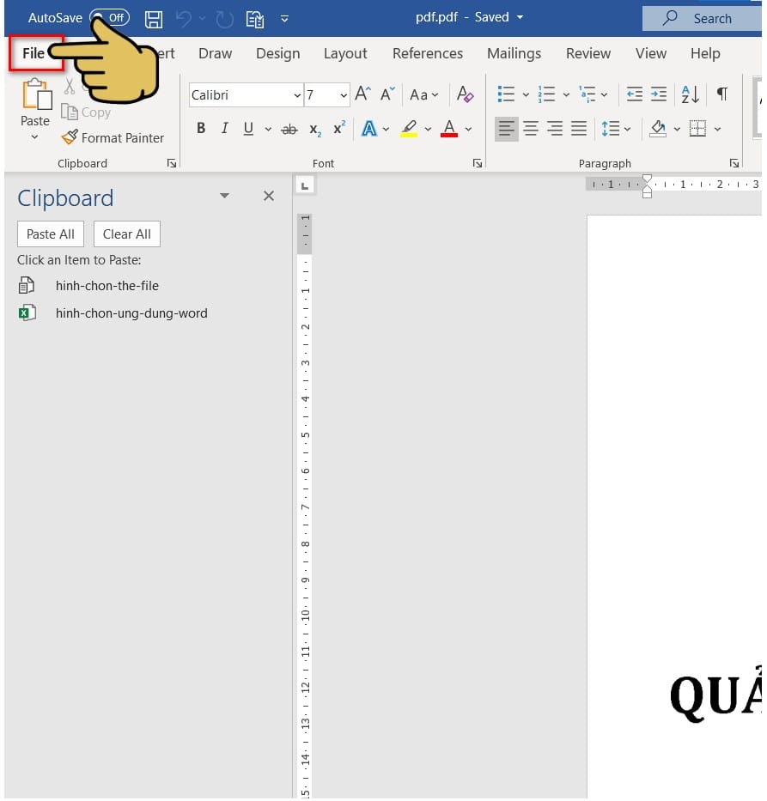Open the Layout tab
The width and height of the screenshot is (767, 801).
click(345, 53)
